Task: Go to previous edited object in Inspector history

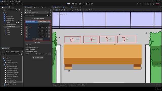Action: point(46,10)
